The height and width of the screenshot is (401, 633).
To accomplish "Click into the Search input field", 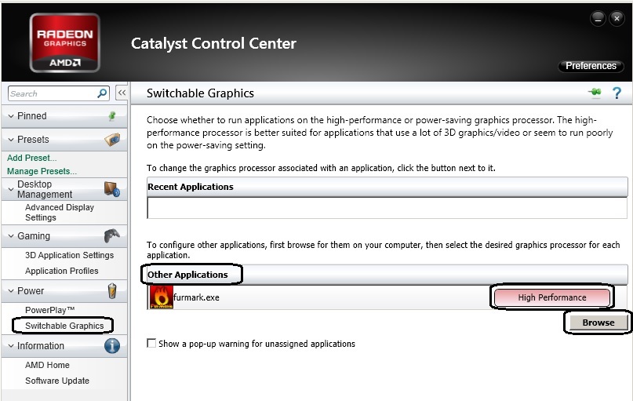I will [x=53, y=93].
